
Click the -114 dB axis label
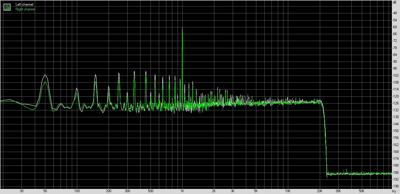coord(396,89)
